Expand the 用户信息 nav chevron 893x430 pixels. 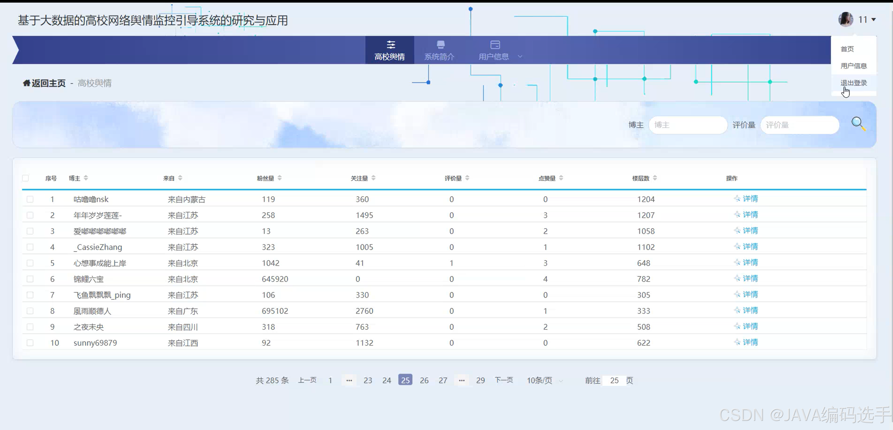point(520,56)
